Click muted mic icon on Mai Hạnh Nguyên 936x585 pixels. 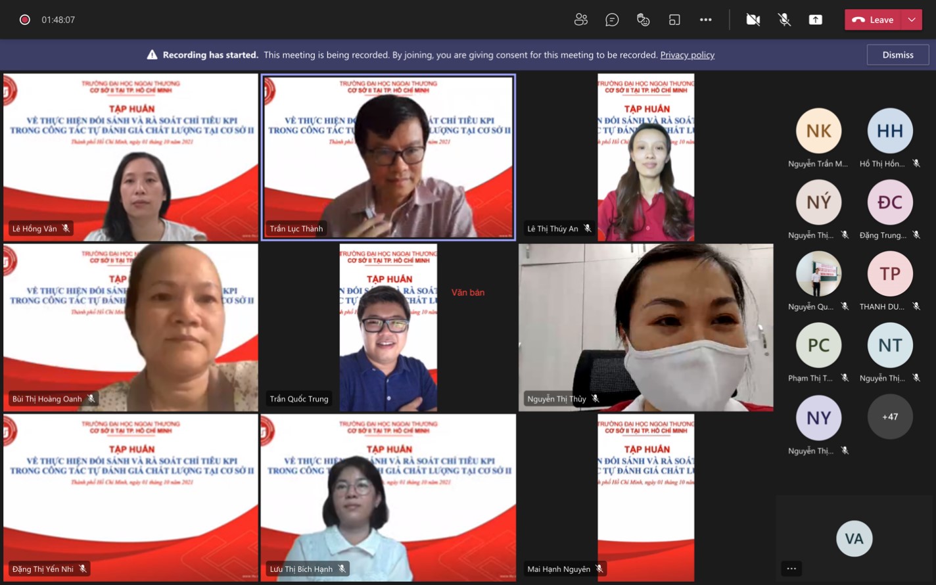click(x=599, y=569)
